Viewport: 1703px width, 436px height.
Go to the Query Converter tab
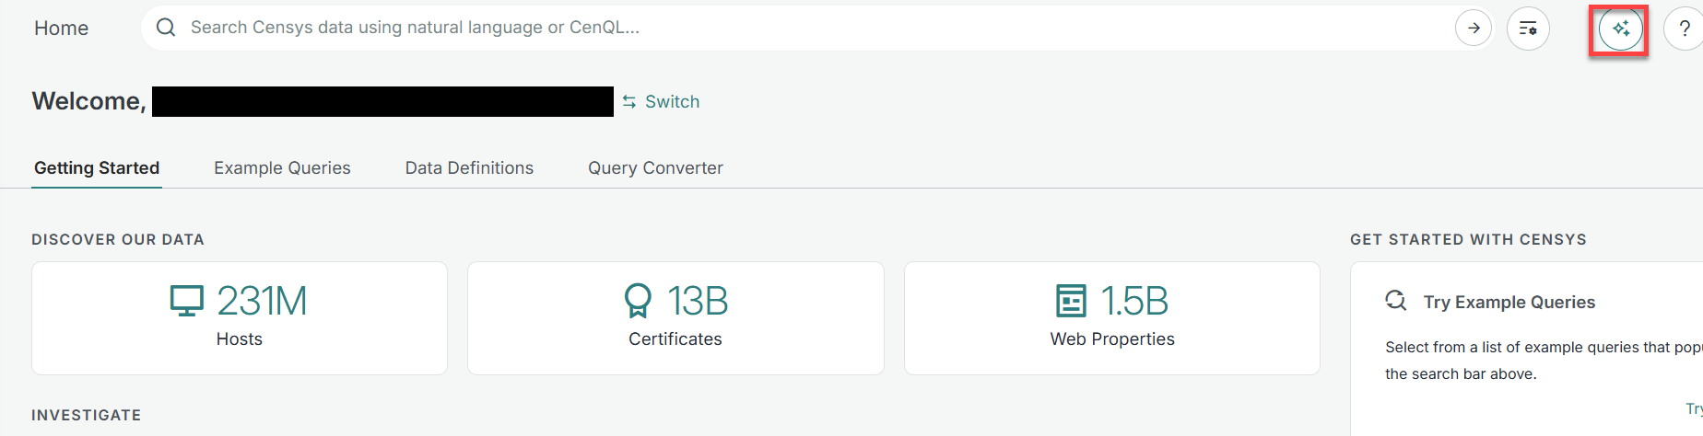click(x=655, y=168)
